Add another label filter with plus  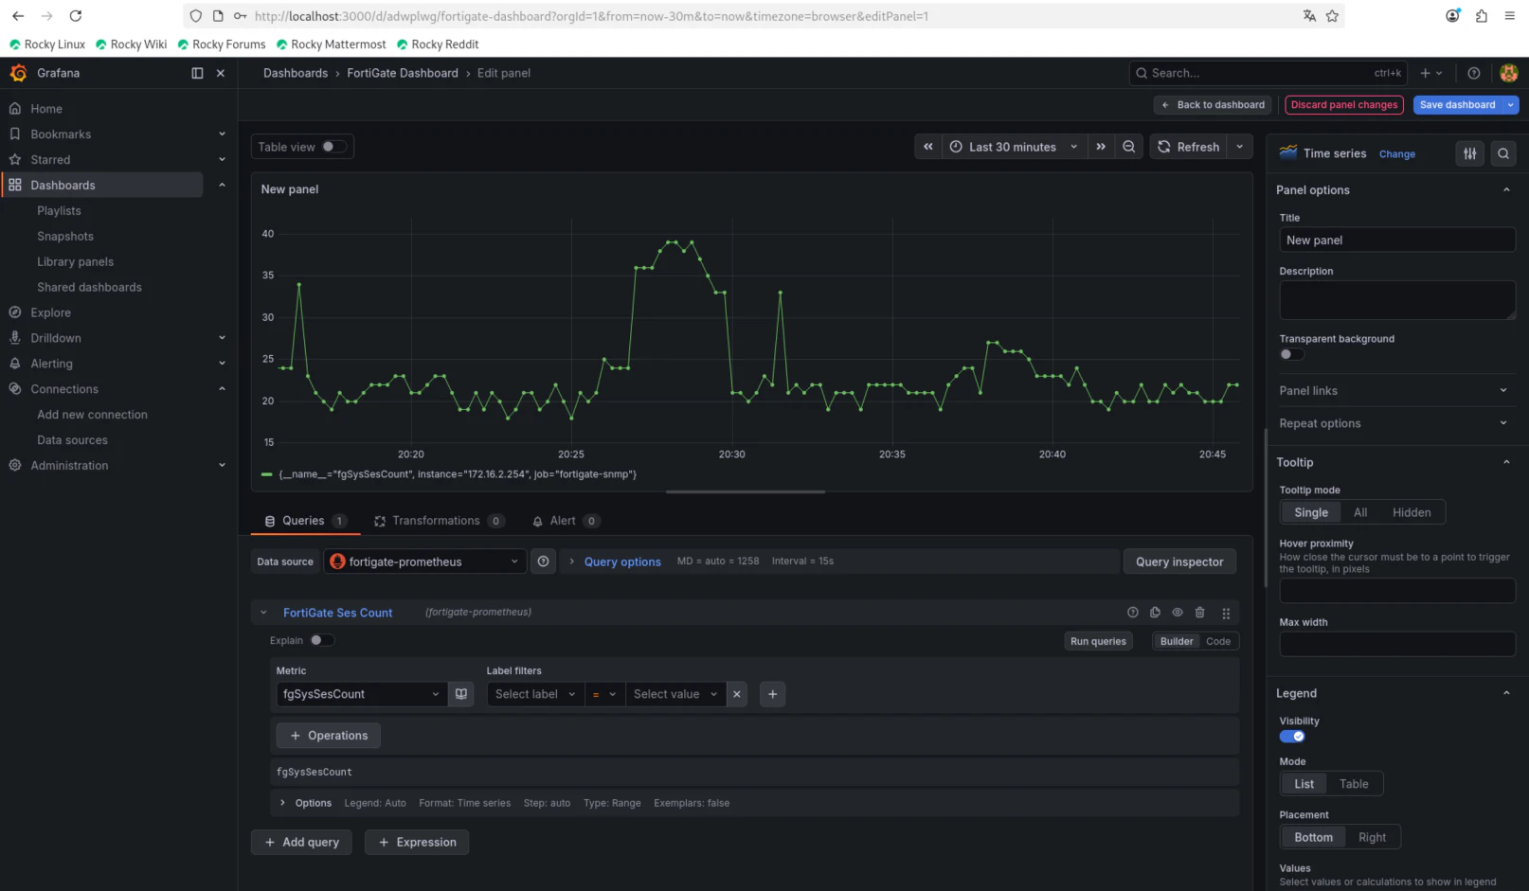coord(773,694)
